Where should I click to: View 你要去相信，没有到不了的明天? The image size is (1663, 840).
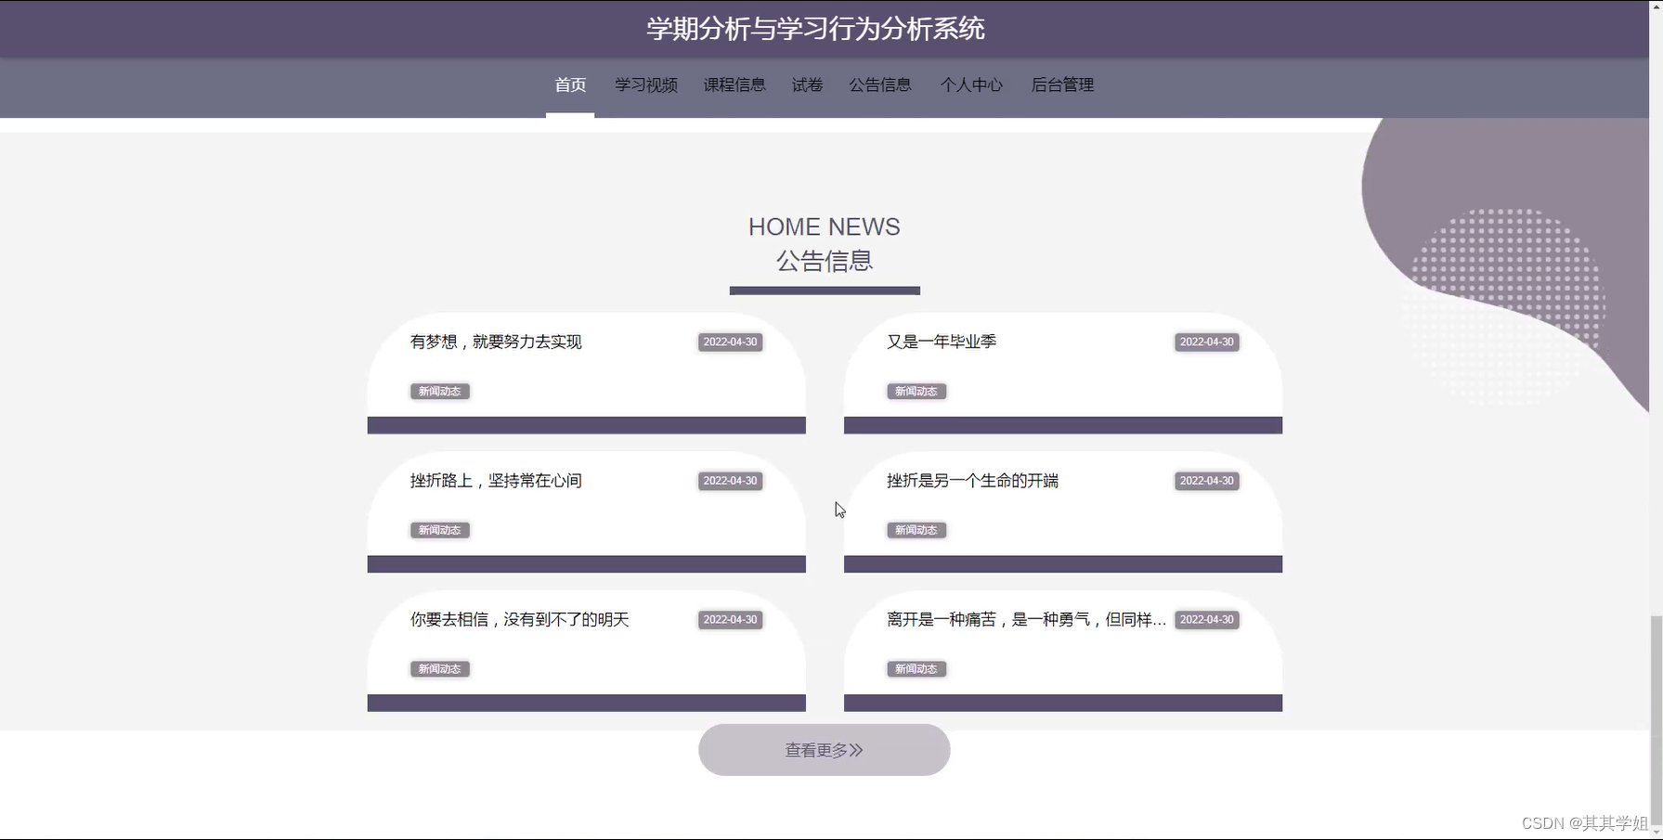[515, 620]
